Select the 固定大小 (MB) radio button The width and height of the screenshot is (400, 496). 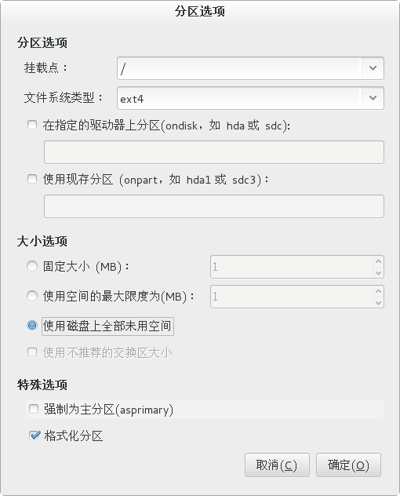pos(32,266)
